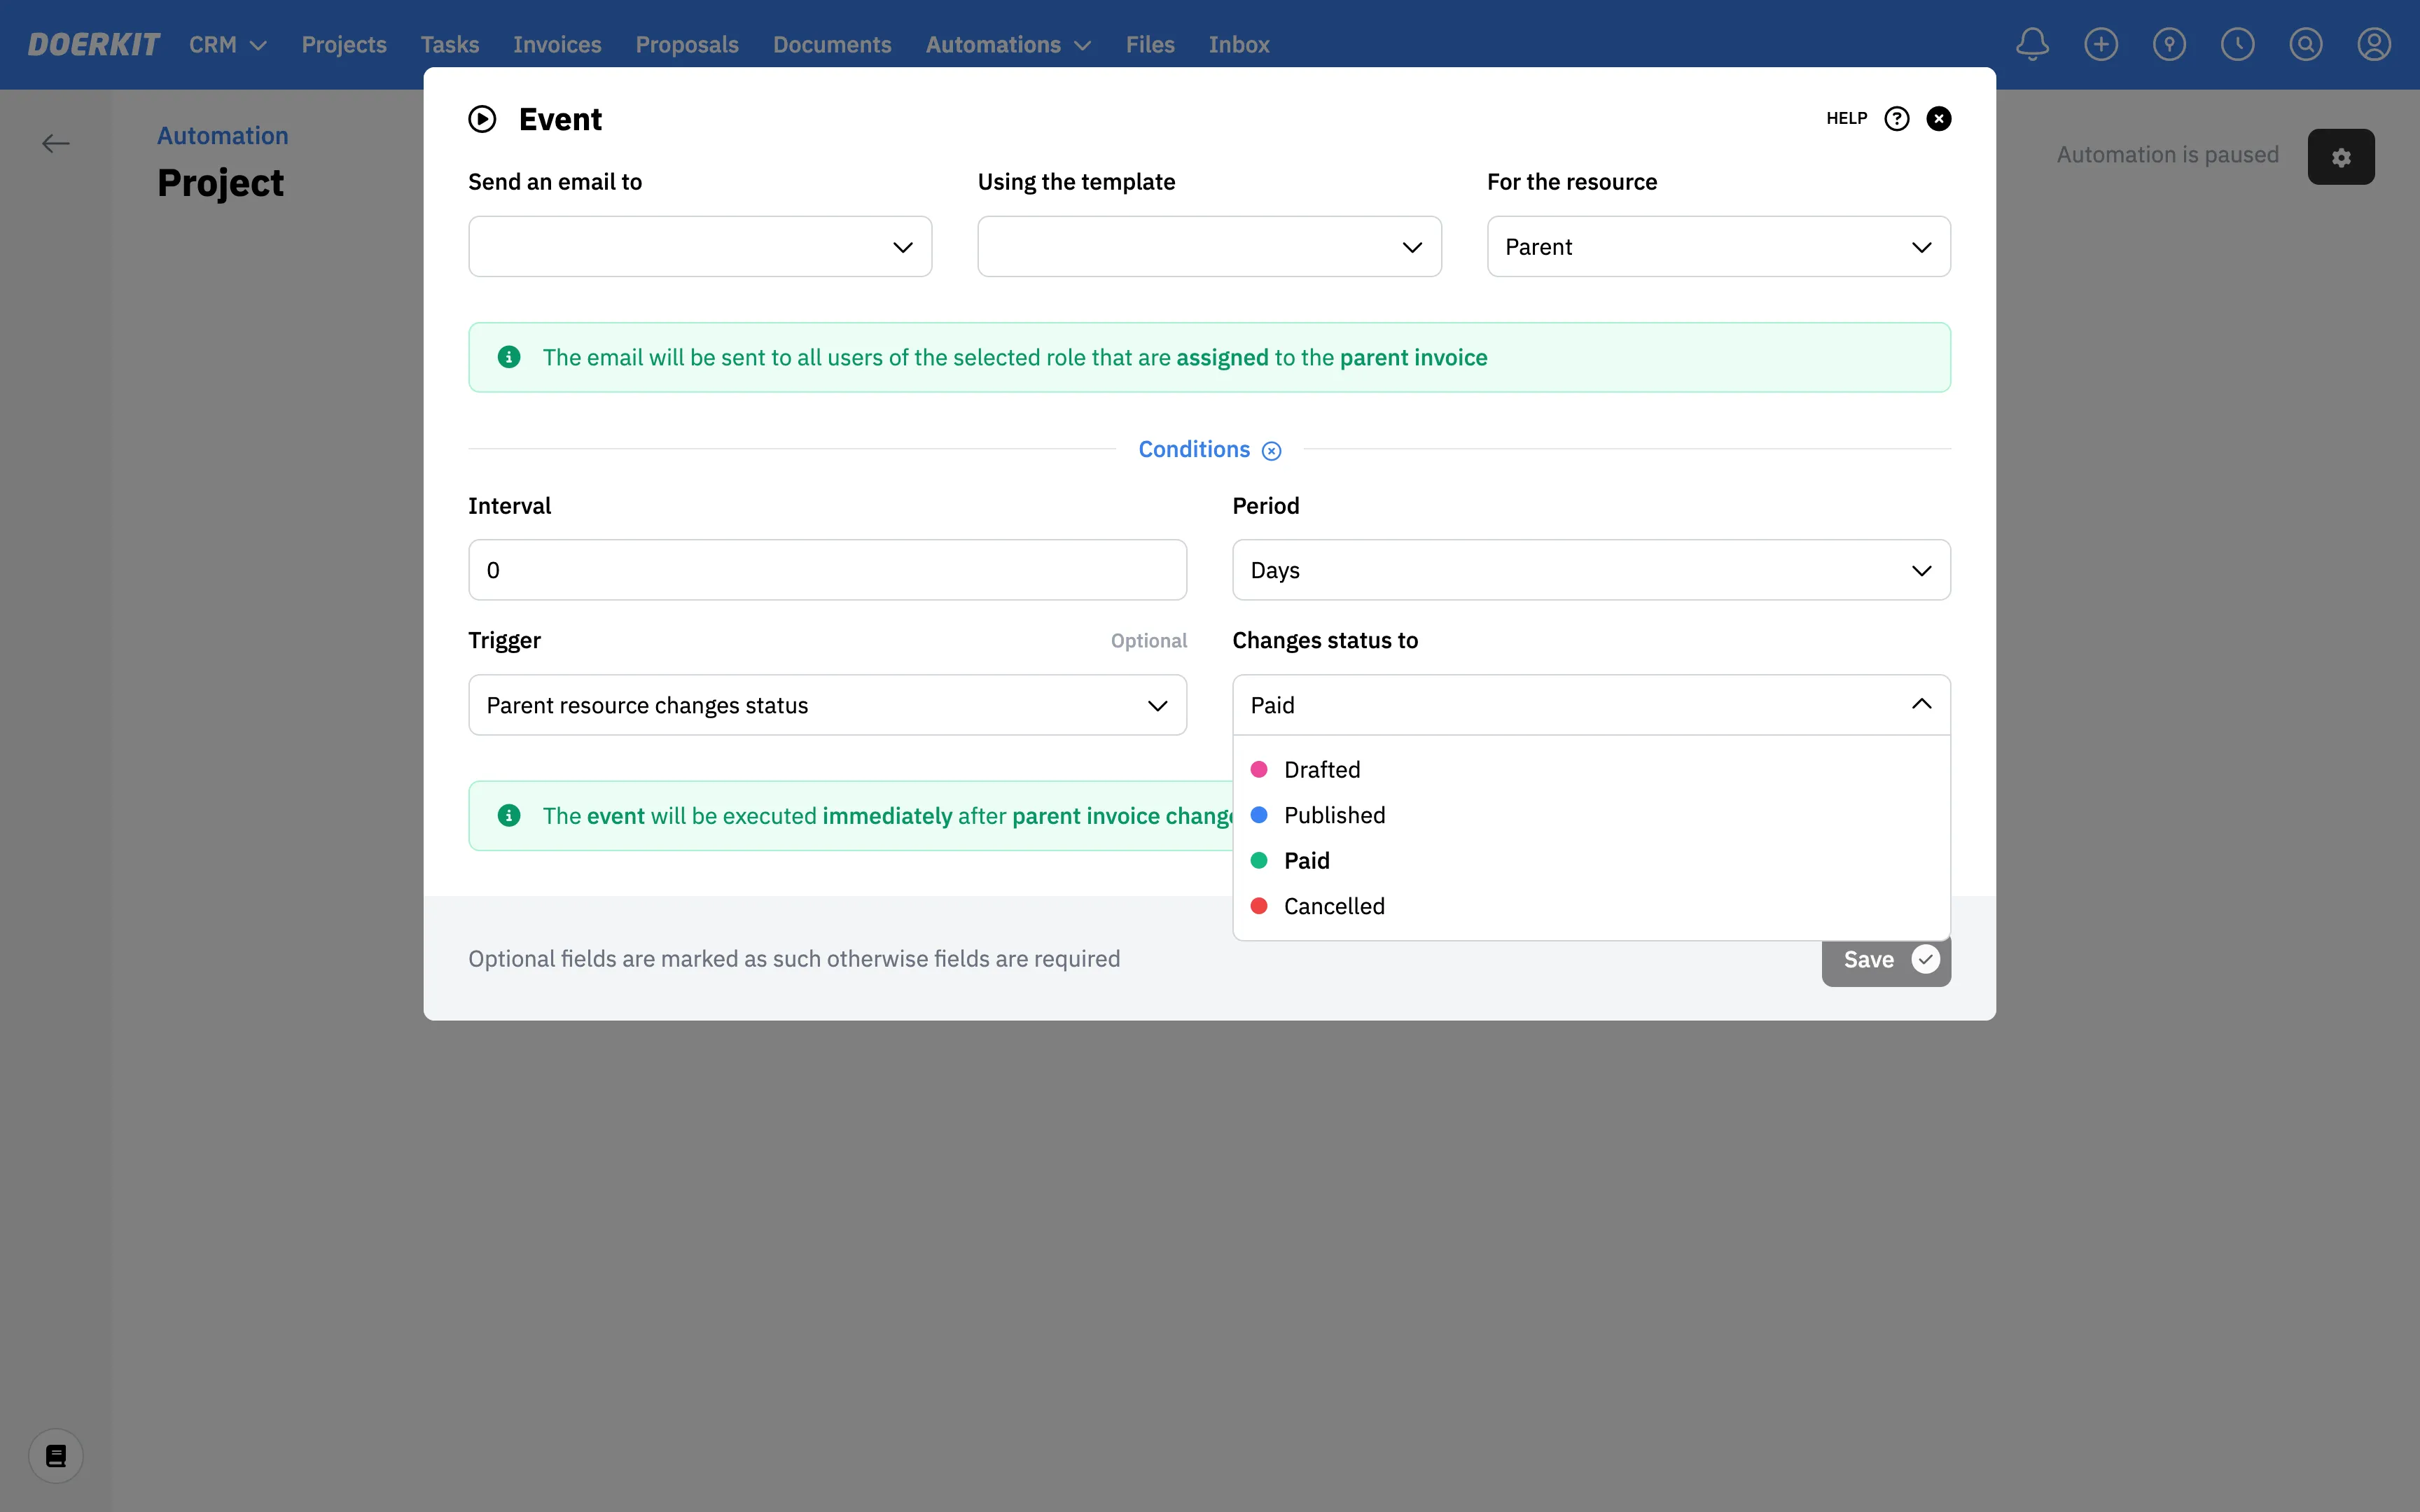Viewport: 2420px width, 1512px height.
Task: Open the Period Days dropdown
Action: click(x=1590, y=570)
